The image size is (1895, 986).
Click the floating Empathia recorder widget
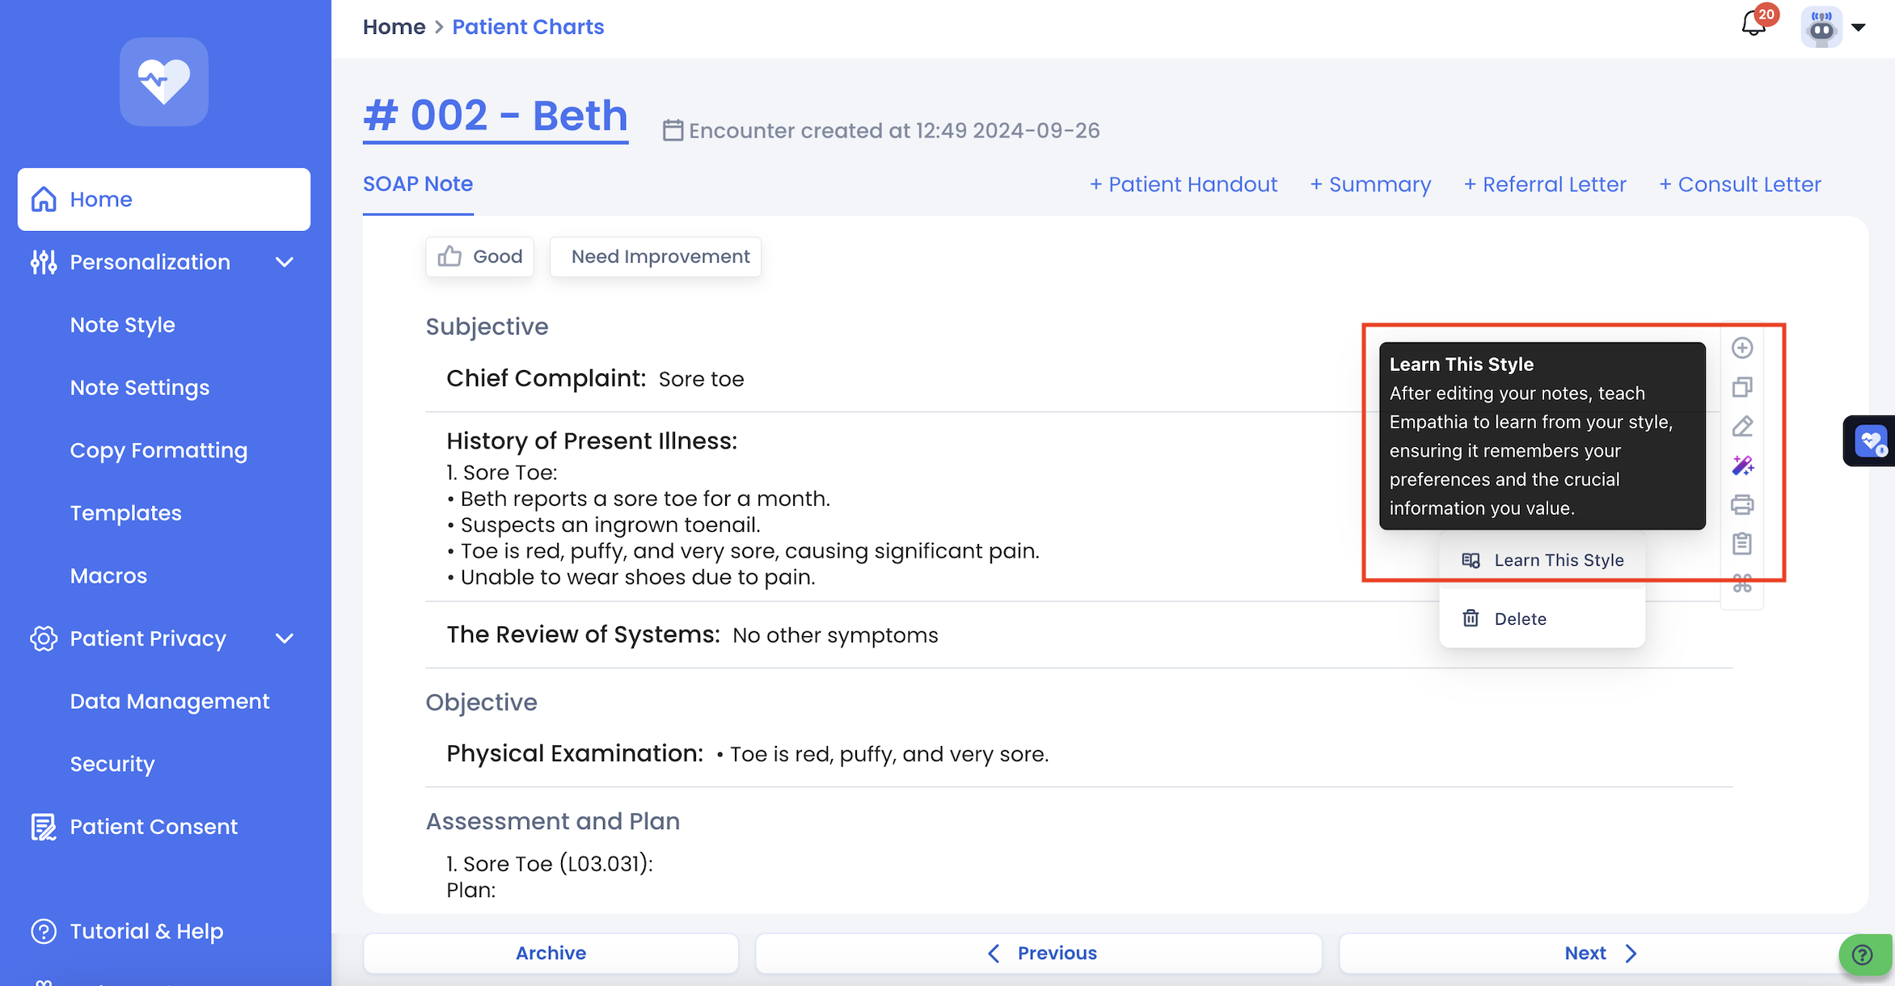[1870, 441]
